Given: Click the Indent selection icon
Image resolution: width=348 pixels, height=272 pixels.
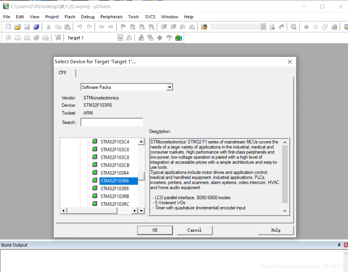Looking at the screenshot, I should click(x=164, y=27).
